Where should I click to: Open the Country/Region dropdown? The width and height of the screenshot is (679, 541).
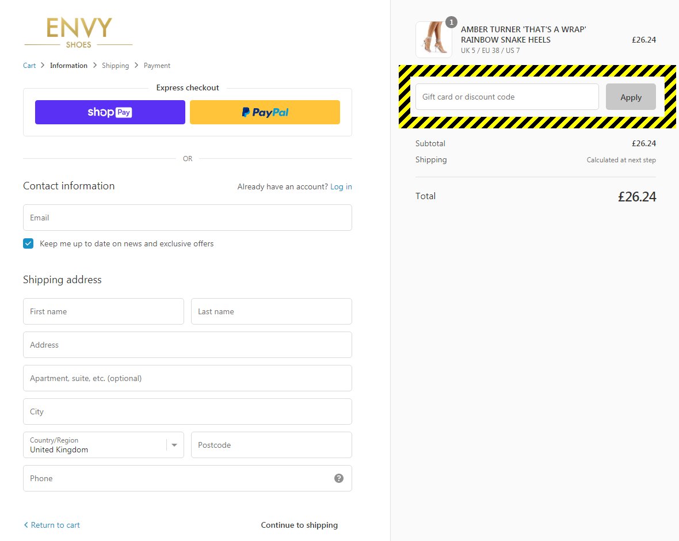(x=174, y=445)
